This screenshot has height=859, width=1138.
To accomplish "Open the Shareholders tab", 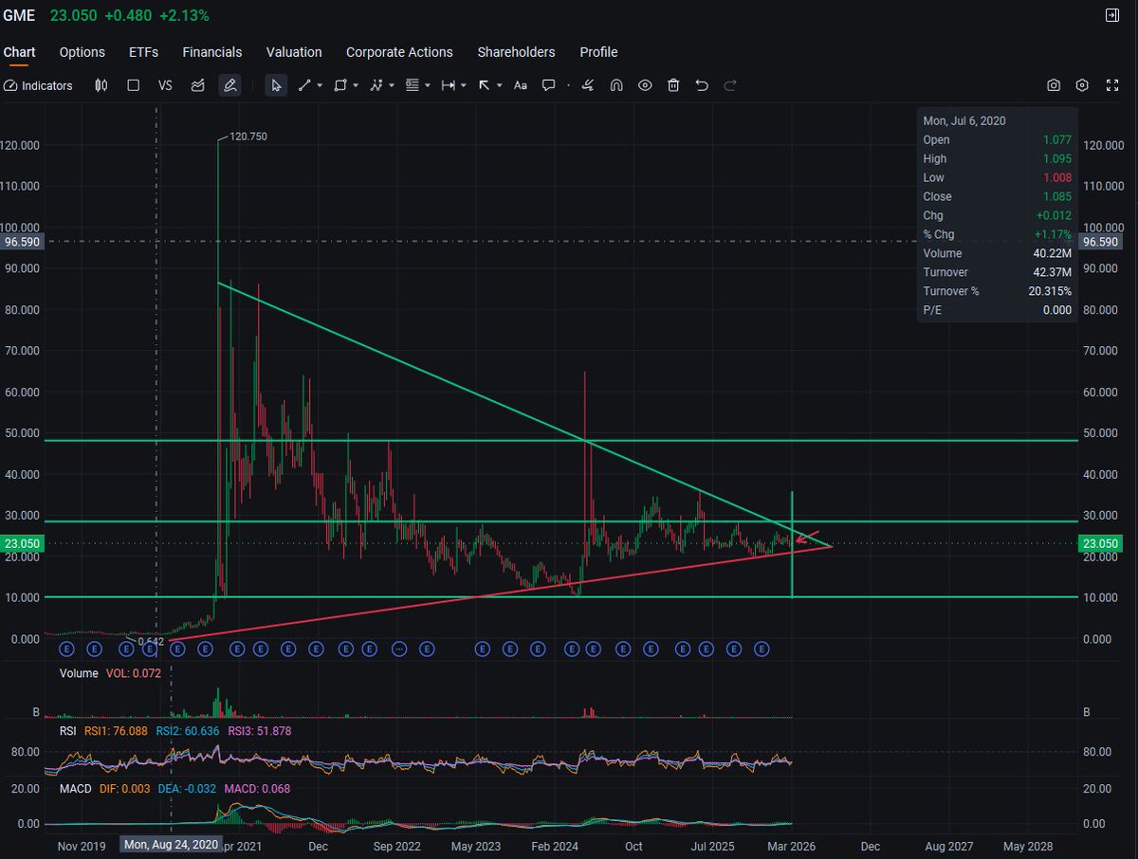I will pyautogui.click(x=516, y=52).
